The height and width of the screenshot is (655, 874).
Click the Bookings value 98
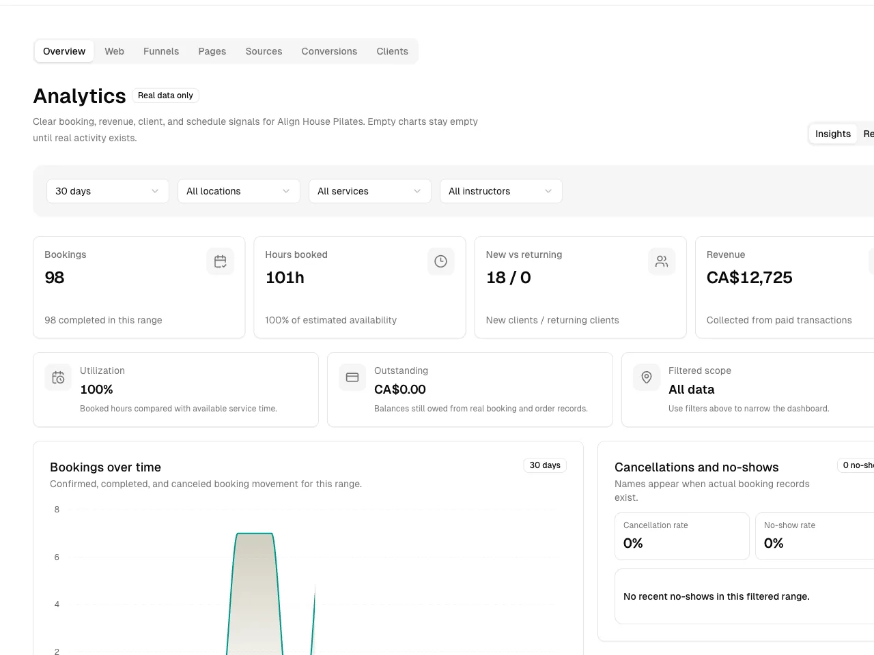55,278
